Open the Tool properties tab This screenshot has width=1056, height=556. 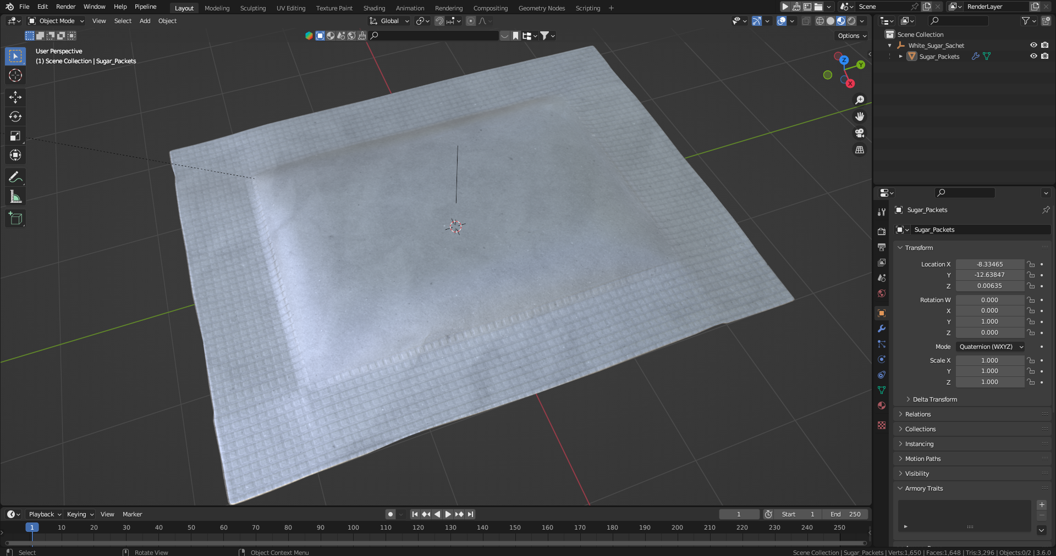(x=882, y=212)
